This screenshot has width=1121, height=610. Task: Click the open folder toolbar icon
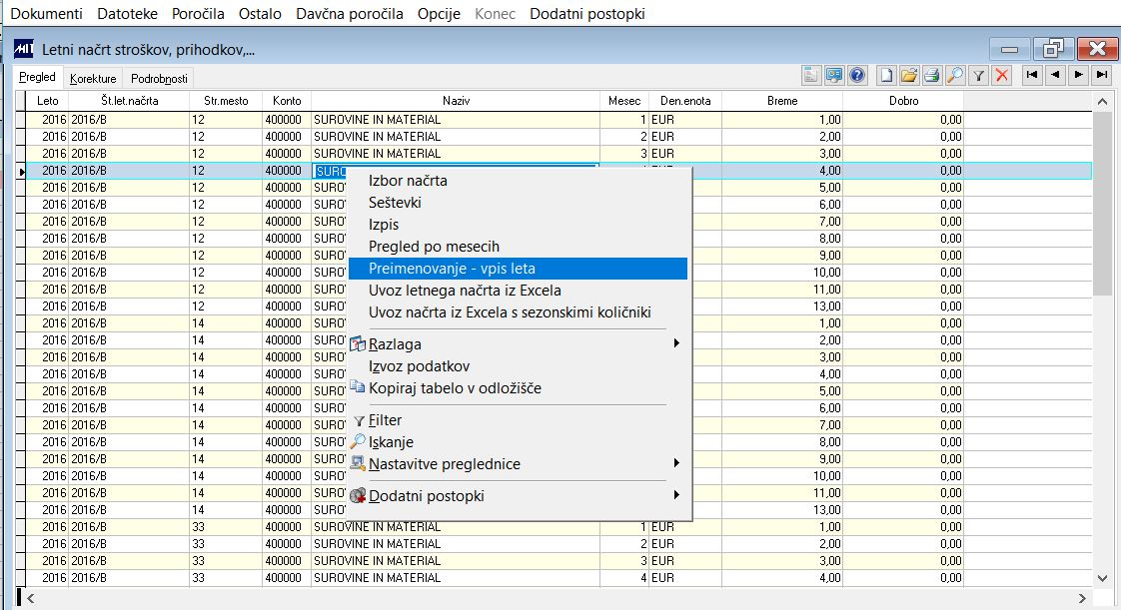908,75
